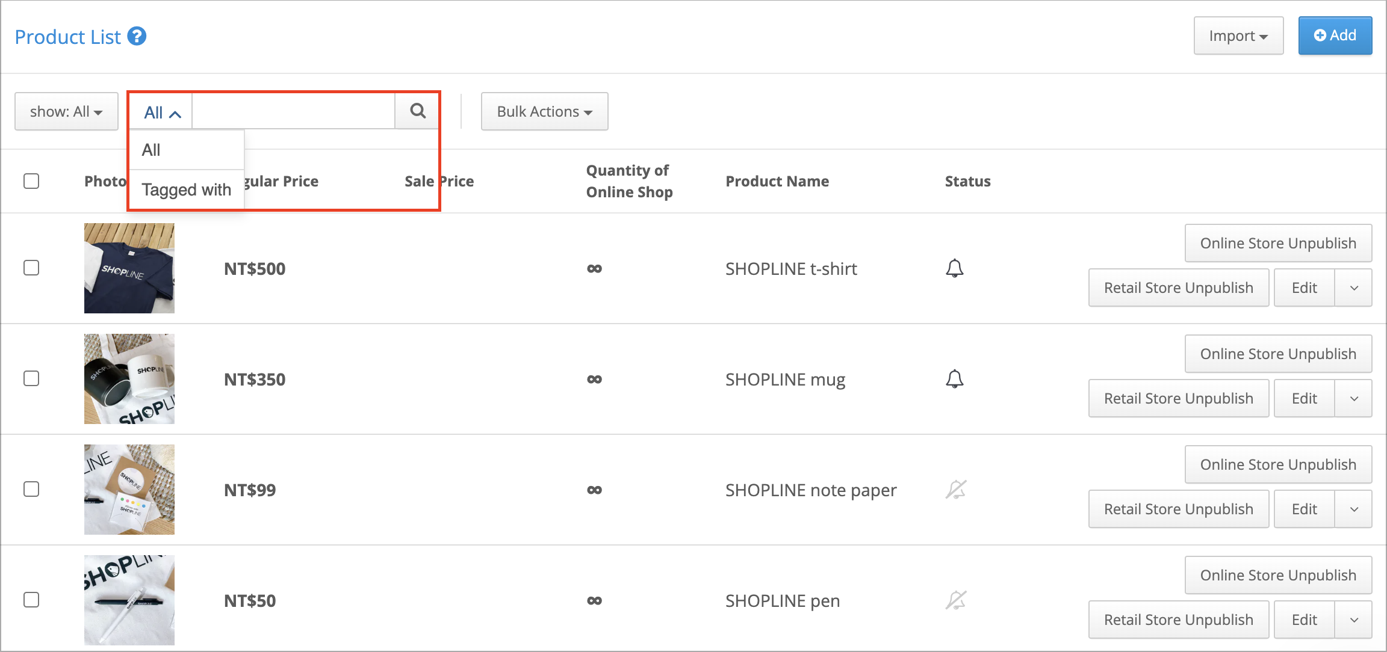This screenshot has height=652, width=1387.
Task: Open the SHOPLINE pen photo thumbnail
Action: click(x=129, y=600)
